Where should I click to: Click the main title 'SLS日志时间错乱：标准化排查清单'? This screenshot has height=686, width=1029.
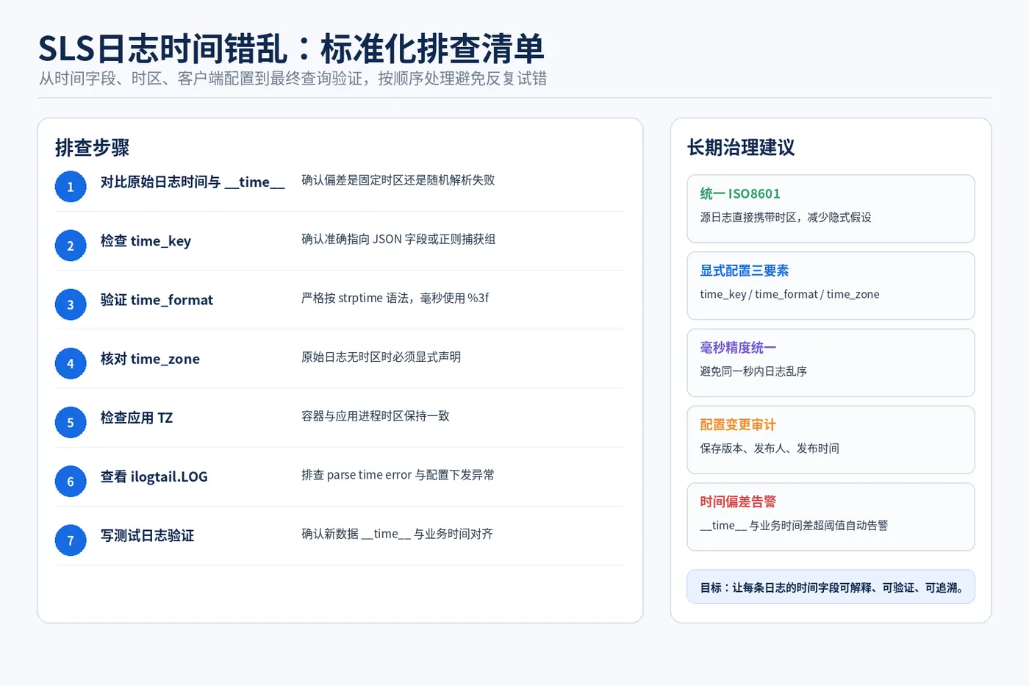pyautogui.click(x=291, y=49)
